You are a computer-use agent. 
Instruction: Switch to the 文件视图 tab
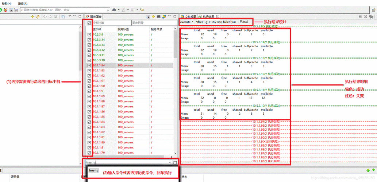(188, 17)
